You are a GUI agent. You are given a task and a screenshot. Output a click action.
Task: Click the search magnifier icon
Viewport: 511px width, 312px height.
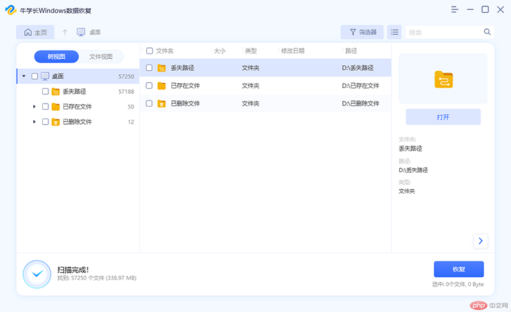click(x=487, y=32)
